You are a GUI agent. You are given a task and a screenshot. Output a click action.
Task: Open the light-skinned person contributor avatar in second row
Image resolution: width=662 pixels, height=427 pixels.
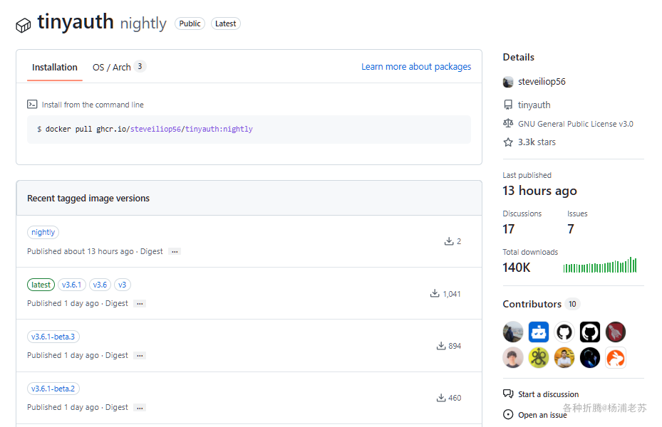pyautogui.click(x=513, y=358)
